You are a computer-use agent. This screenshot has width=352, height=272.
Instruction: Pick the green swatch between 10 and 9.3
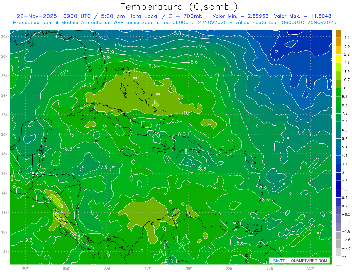[338, 92]
